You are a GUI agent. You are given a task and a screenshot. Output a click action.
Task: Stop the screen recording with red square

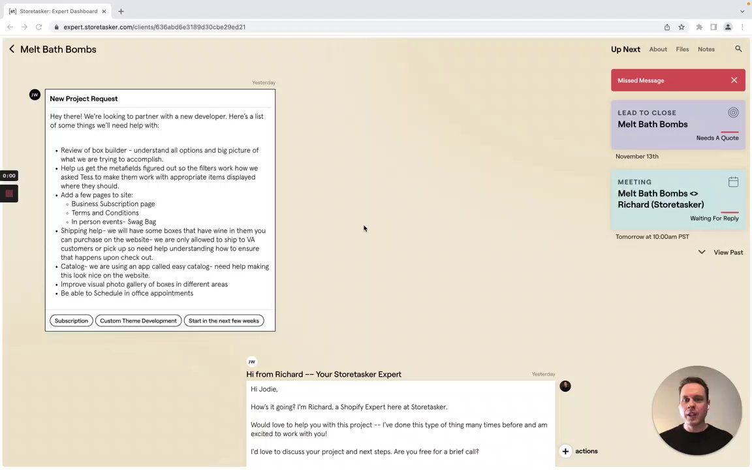(9, 194)
